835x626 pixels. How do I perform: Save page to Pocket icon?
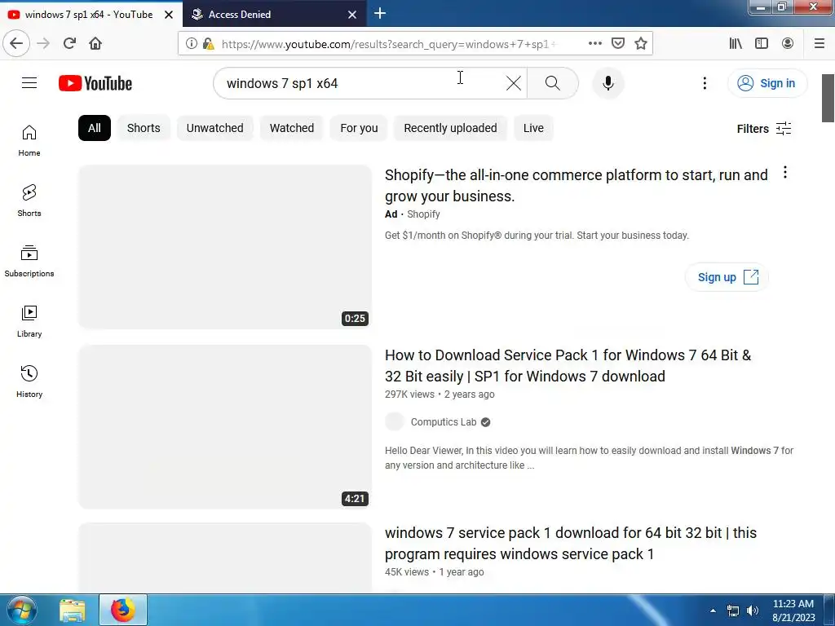(618, 43)
